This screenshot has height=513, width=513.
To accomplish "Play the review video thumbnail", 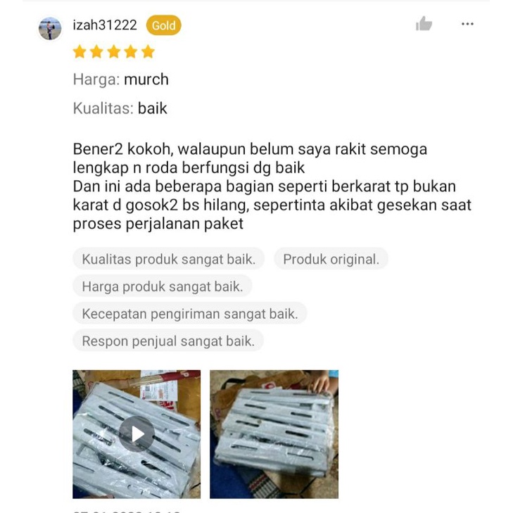I will [x=137, y=434].
